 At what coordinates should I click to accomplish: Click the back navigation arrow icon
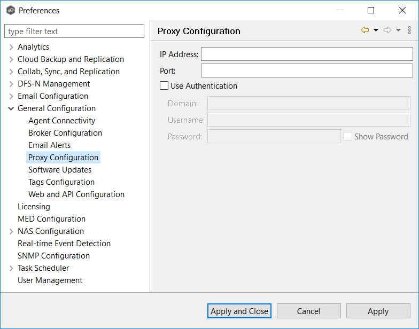coord(365,30)
